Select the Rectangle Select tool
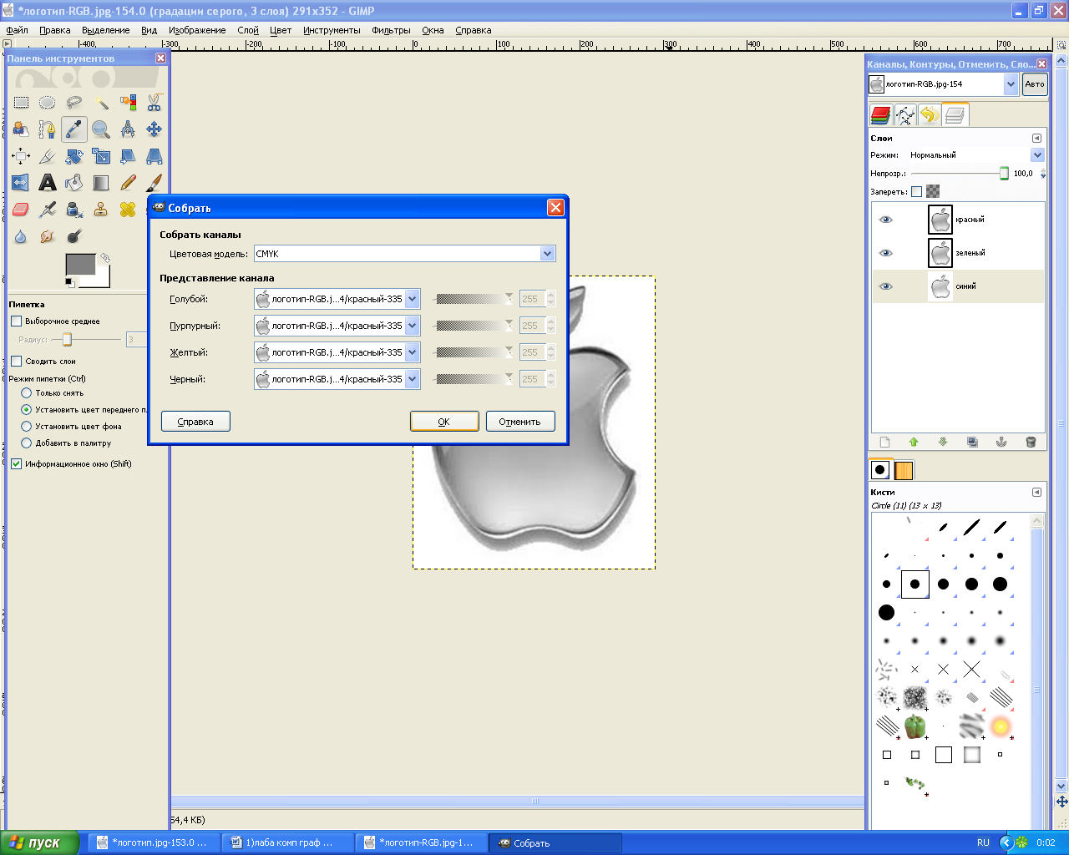The height and width of the screenshot is (855, 1069). [x=21, y=103]
